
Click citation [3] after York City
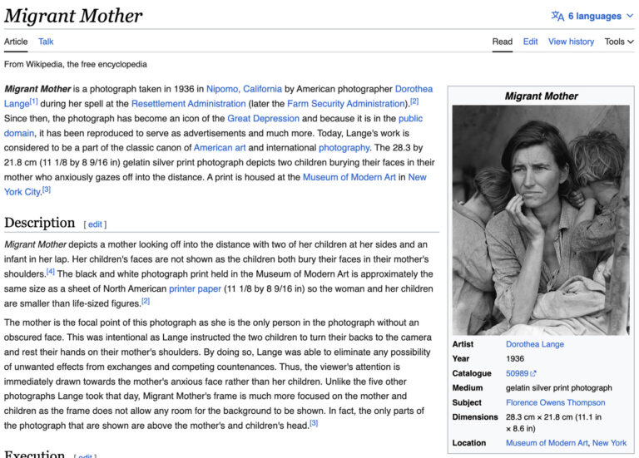(47, 190)
